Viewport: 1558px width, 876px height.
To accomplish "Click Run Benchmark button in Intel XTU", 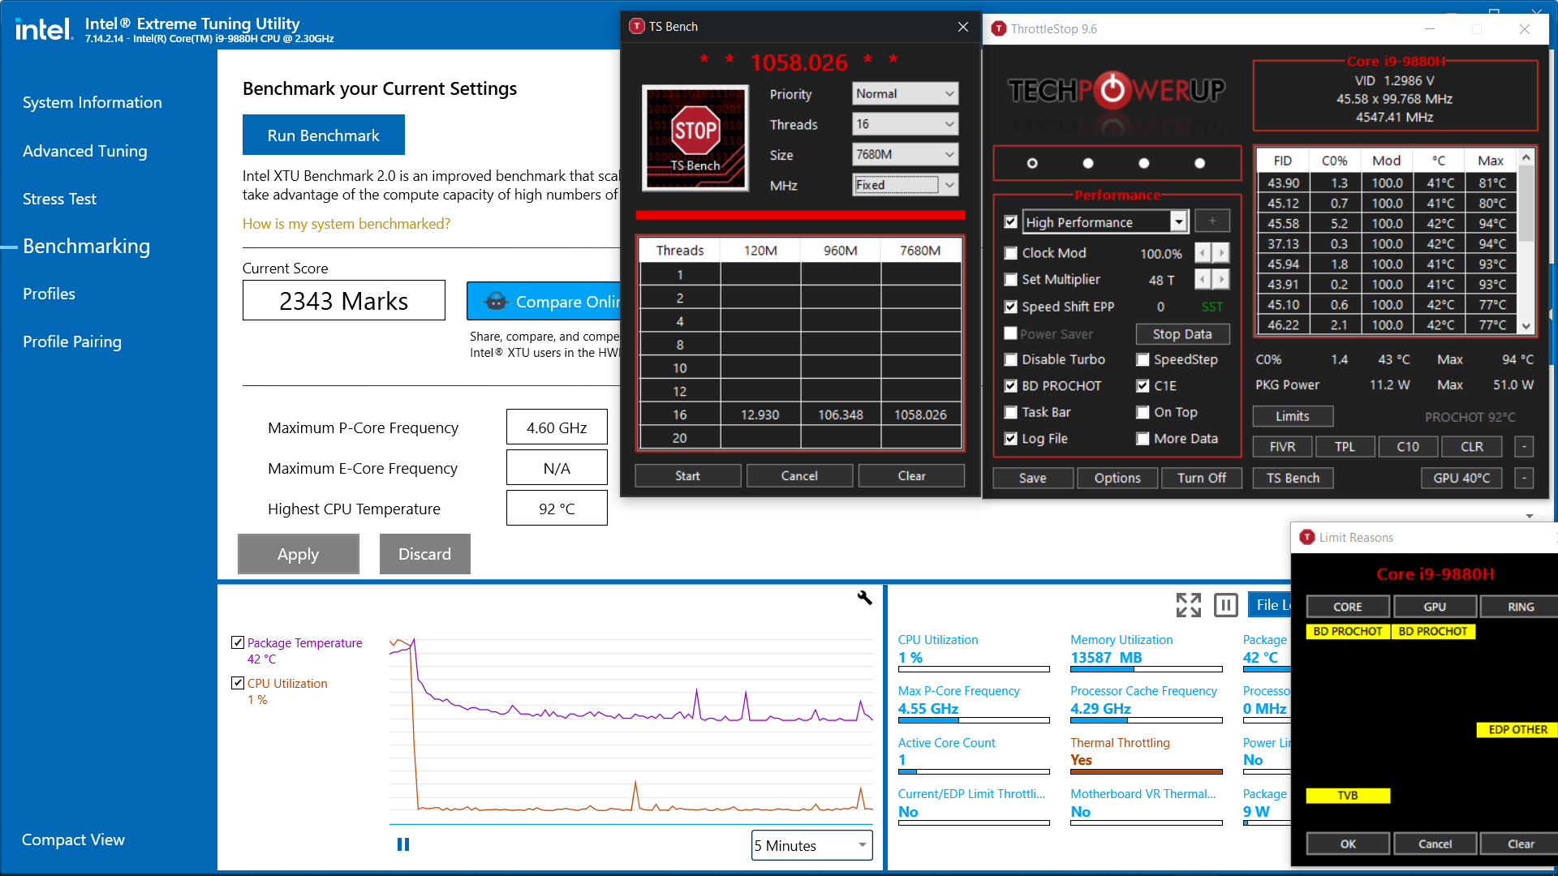I will click(x=322, y=135).
